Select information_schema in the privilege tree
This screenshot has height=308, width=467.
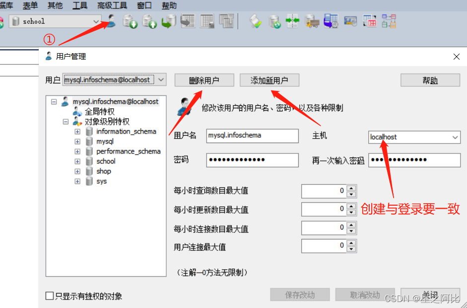[x=126, y=132]
